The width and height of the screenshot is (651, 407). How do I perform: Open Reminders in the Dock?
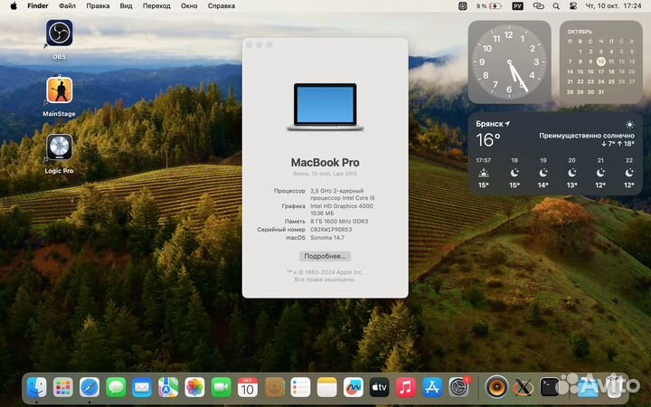click(300, 388)
